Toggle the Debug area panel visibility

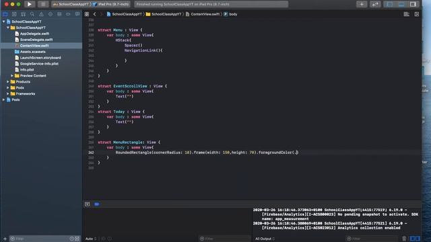(401, 4)
